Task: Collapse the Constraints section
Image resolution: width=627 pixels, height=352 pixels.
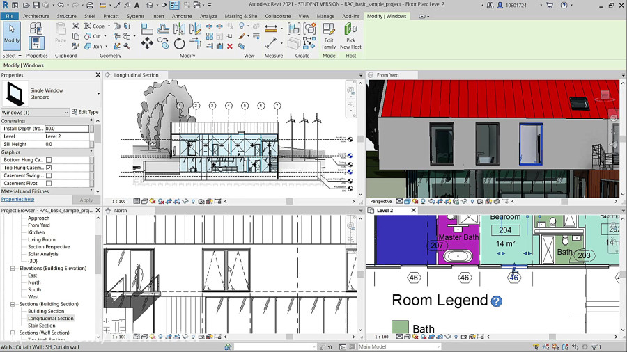Action: point(91,120)
